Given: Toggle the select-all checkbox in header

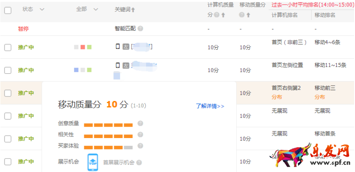Looking at the screenshot, I should pos(8,10).
